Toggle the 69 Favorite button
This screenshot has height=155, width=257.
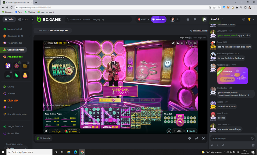pyautogui.click(x=43, y=139)
